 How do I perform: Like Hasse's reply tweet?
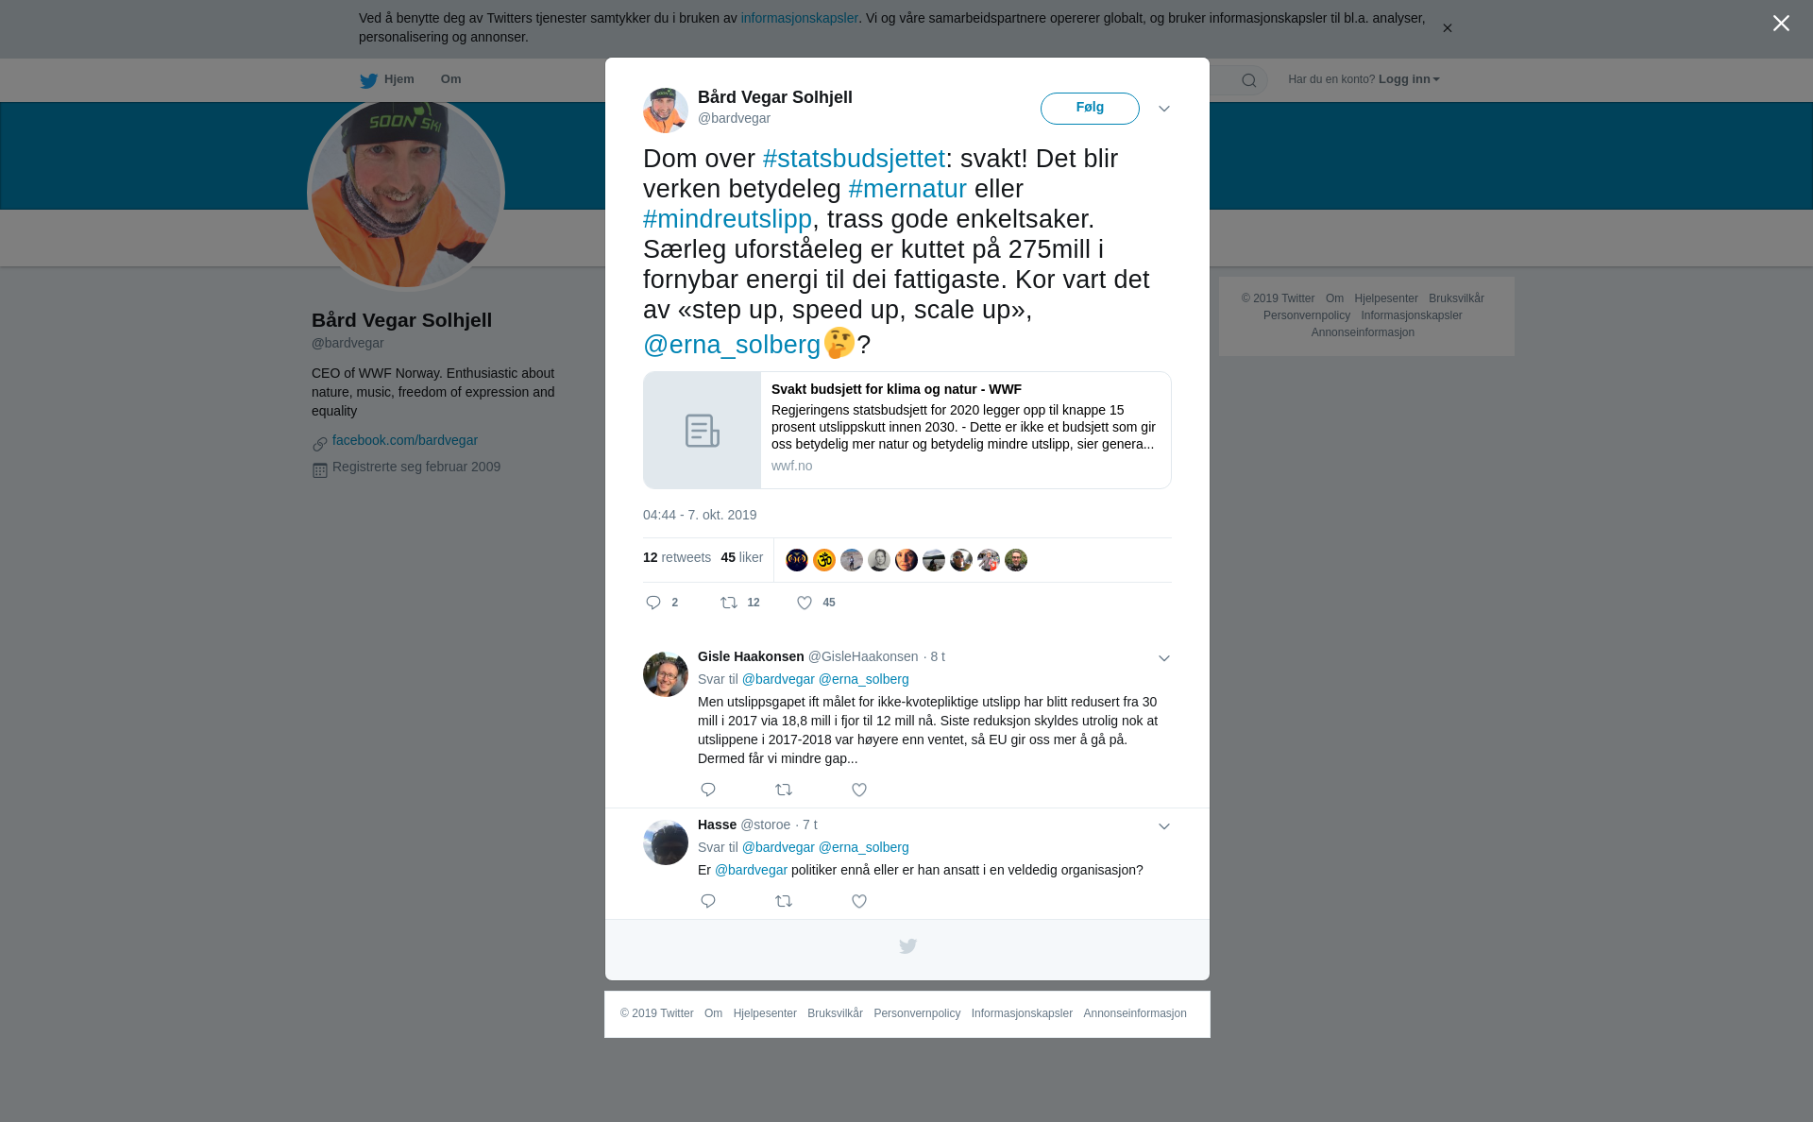[x=859, y=901]
